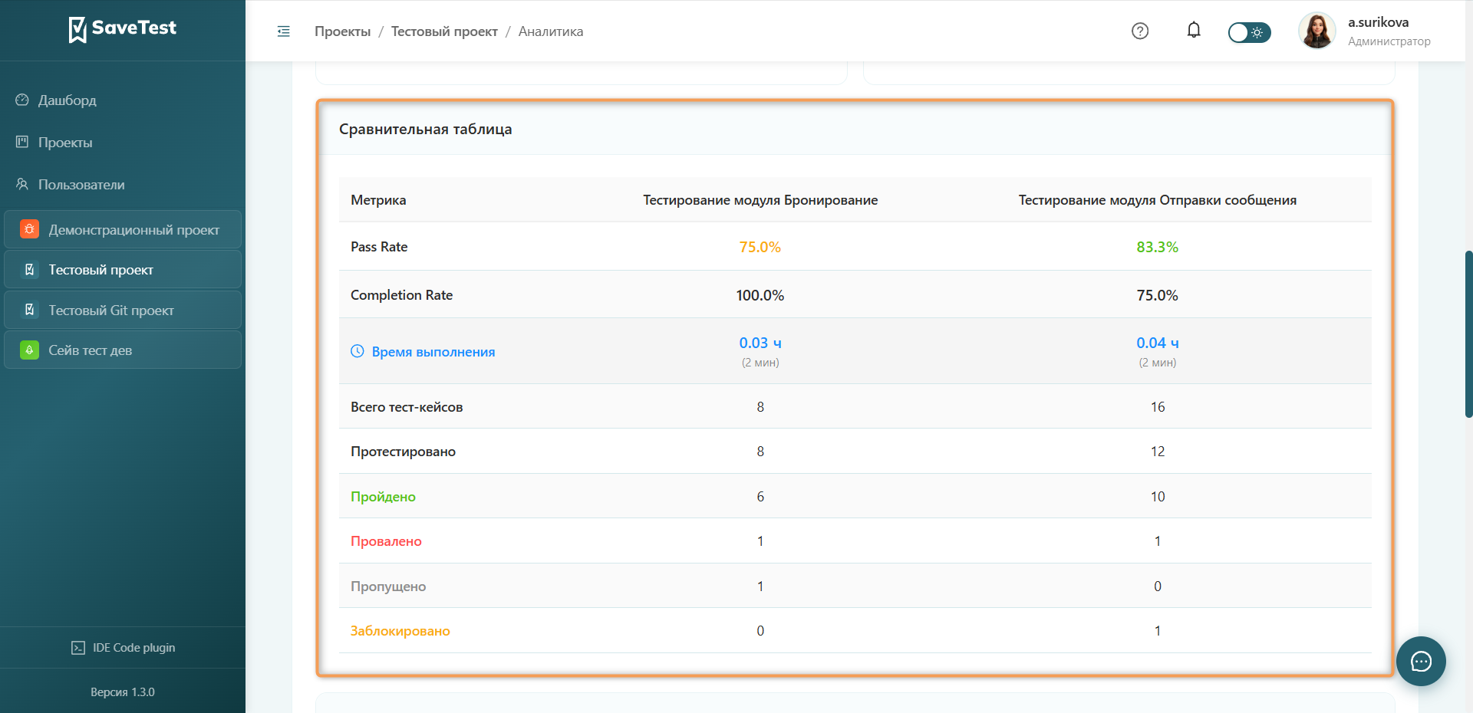The image size is (1473, 713).
Task: Click the Тестовый проект project icon
Action: [x=29, y=270]
